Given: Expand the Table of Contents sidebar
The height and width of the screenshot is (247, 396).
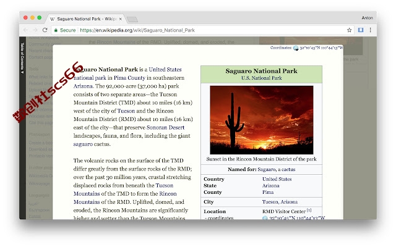Looking at the screenshot, I should tap(22, 58).
